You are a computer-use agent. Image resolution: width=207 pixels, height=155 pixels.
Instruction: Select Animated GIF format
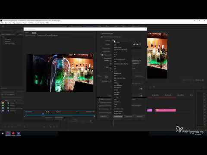pyautogui.click(x=118, y=47)
